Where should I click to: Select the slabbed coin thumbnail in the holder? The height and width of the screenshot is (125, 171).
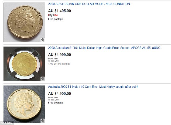24,64
